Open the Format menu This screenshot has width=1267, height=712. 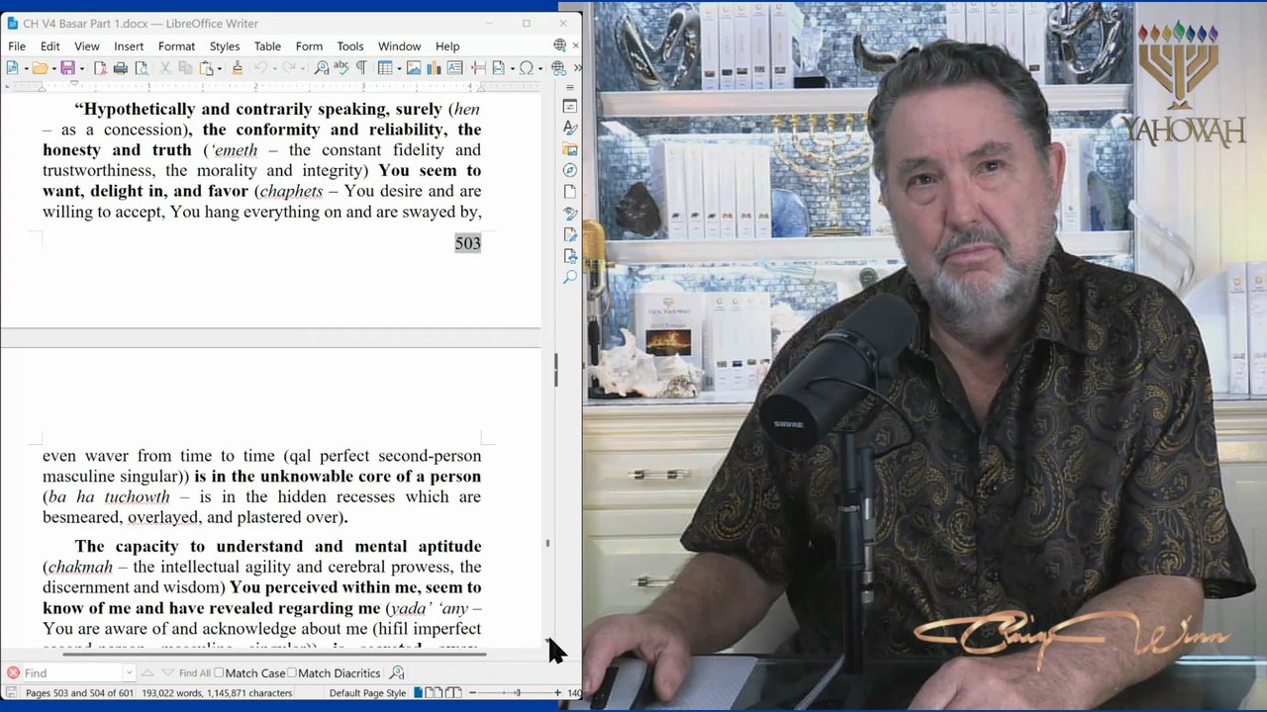tap(176, 46)
